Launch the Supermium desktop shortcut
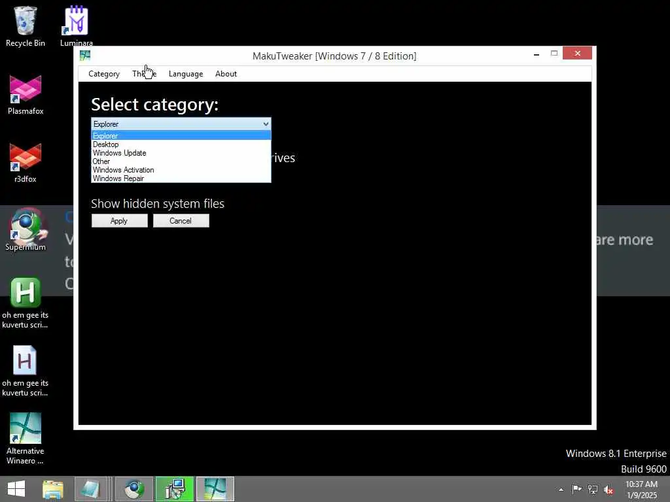This screenshot has height=502, width=670. click(x=26, y=229)
